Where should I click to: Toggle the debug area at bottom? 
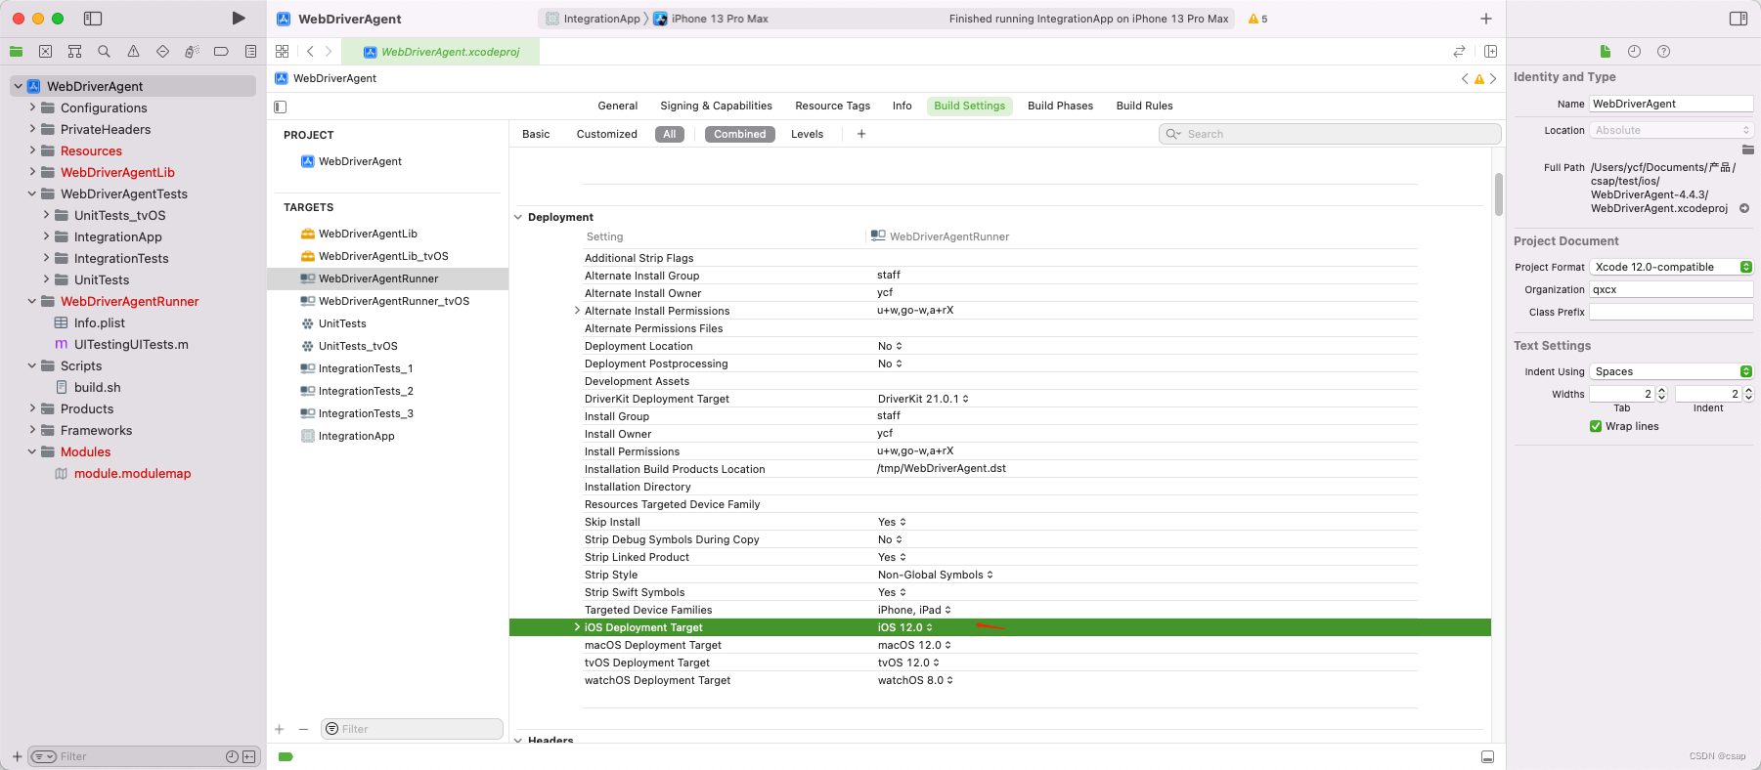tap(1487, 756)
